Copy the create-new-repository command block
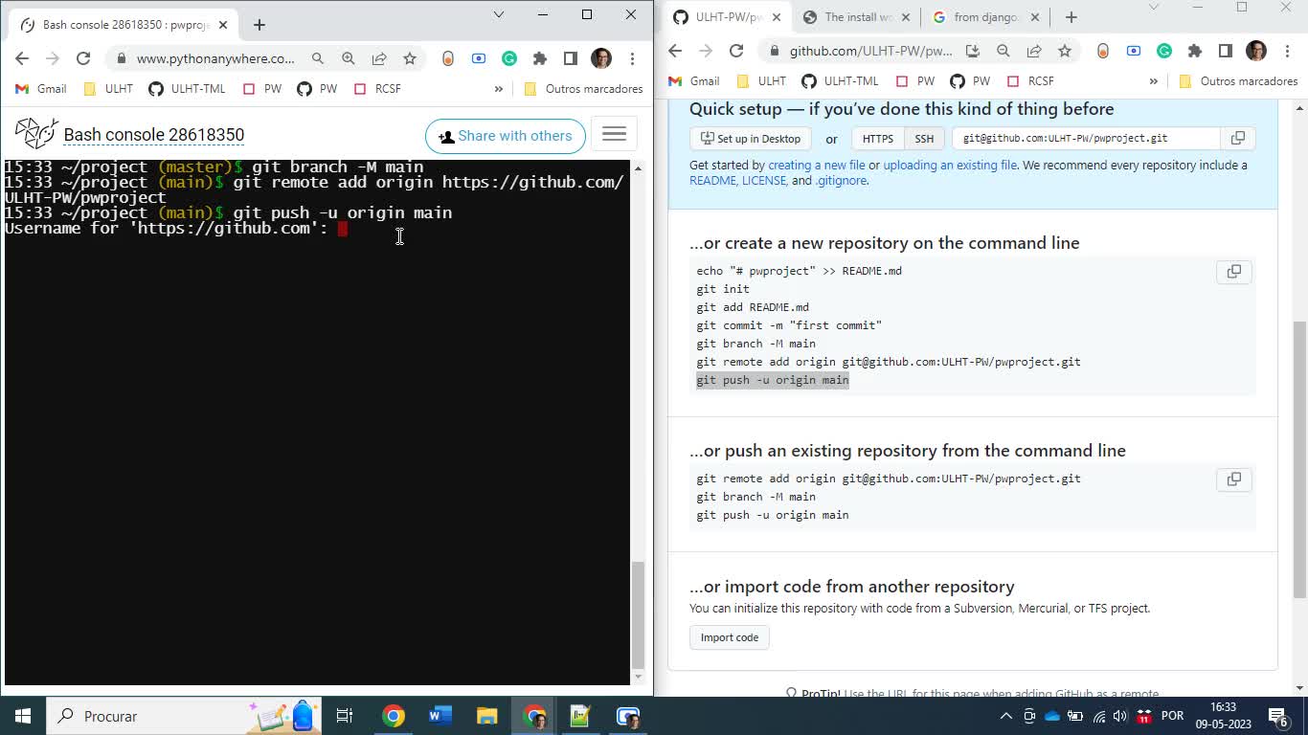Image resolution: width=1308 pixels, height=735 pixels. pyautogui.click(x=1233, y=272)
